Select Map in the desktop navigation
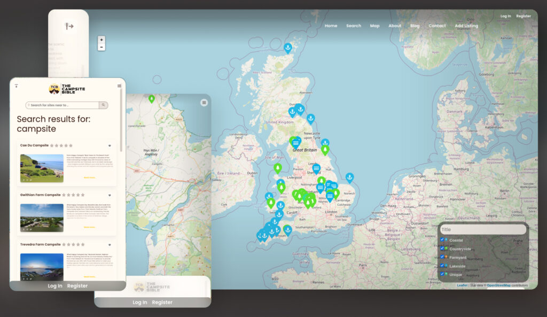Viewport: 547px width, 317px height. pos(374,26)
